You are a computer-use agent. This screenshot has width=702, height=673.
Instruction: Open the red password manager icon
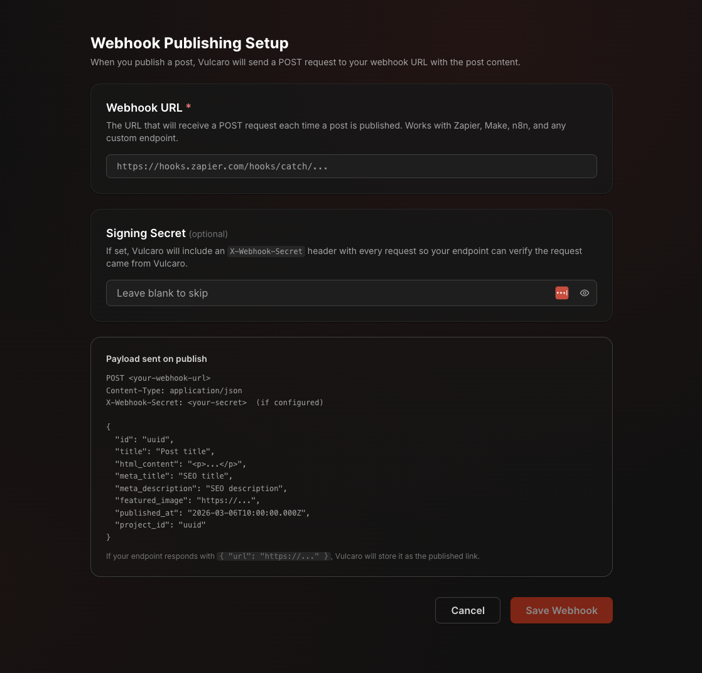tap(562, 293)
